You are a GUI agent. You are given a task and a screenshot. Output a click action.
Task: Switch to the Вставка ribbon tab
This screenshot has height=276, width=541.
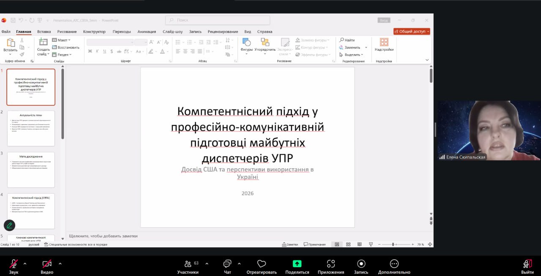pos(44,32)
